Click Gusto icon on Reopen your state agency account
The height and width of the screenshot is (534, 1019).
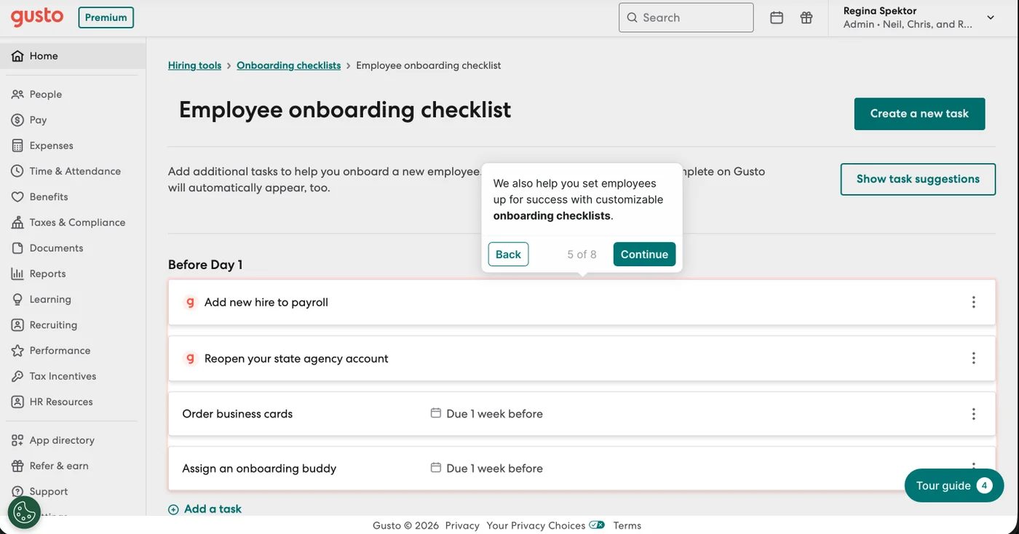tap(190, 359)
